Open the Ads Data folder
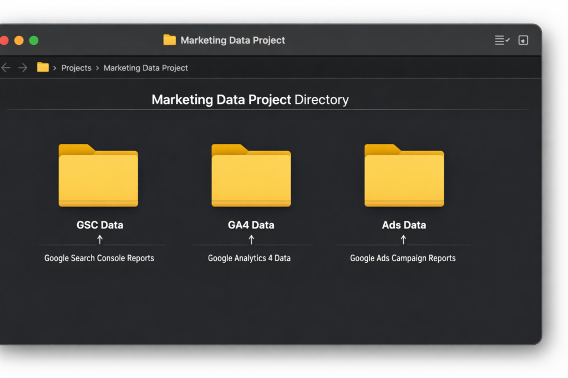This screenshot has width=568, height=378. 403,175
